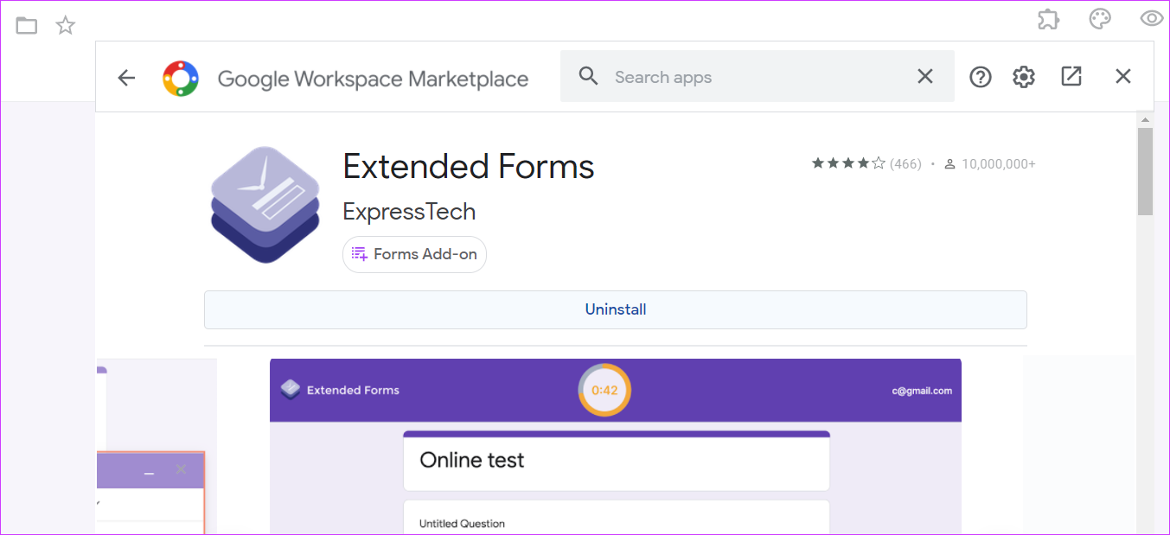The width and height of the screenshot is (1170, 535).
Task: Open the Help question mark icon
Action: [x=980, y=77]
